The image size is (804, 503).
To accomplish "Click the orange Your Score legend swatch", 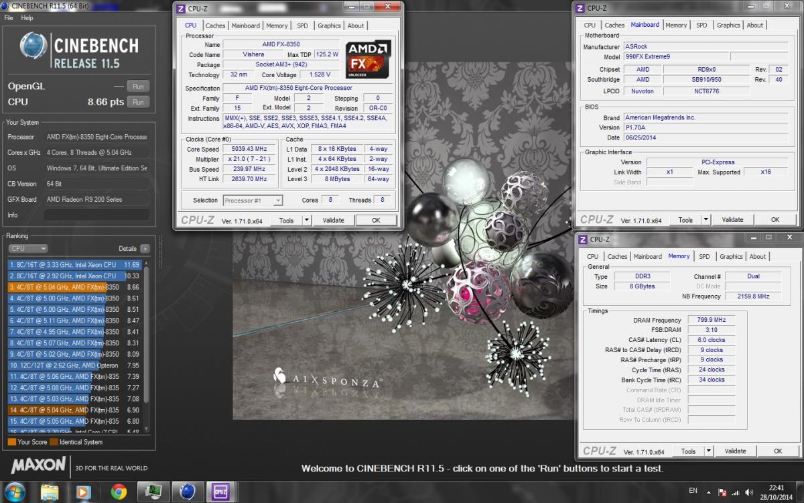I will click(11, 442).
